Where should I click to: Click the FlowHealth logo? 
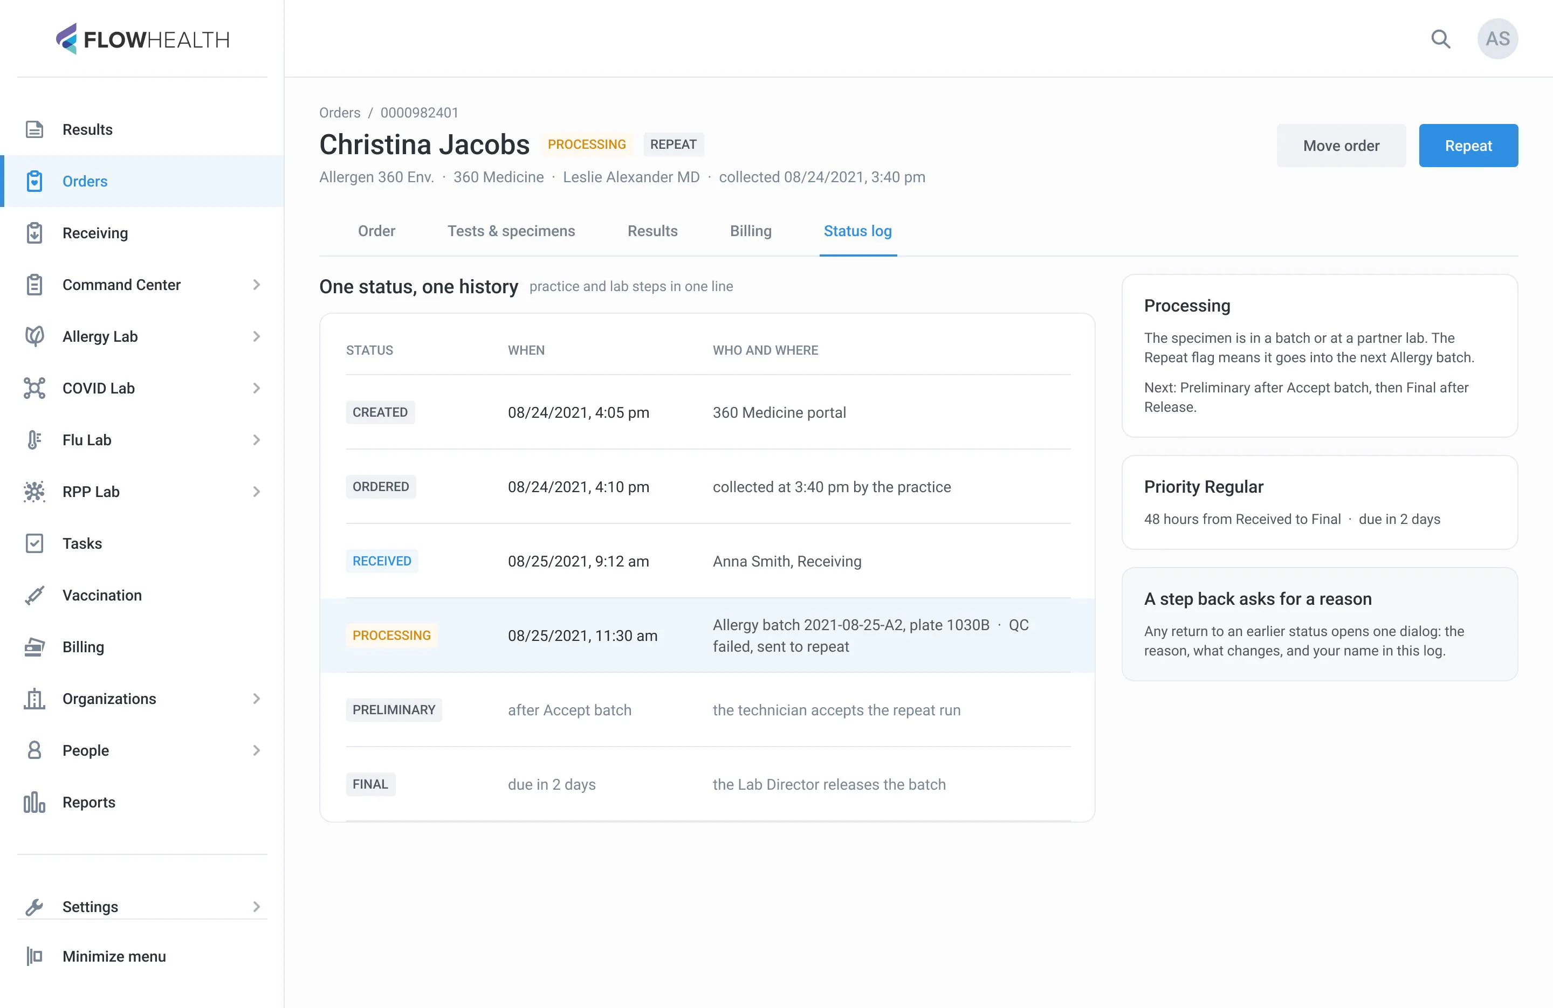click(142, 39)
